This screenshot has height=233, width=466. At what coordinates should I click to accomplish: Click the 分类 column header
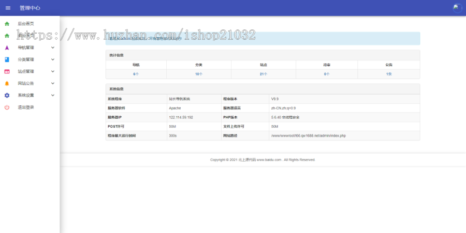pos(199,65)
